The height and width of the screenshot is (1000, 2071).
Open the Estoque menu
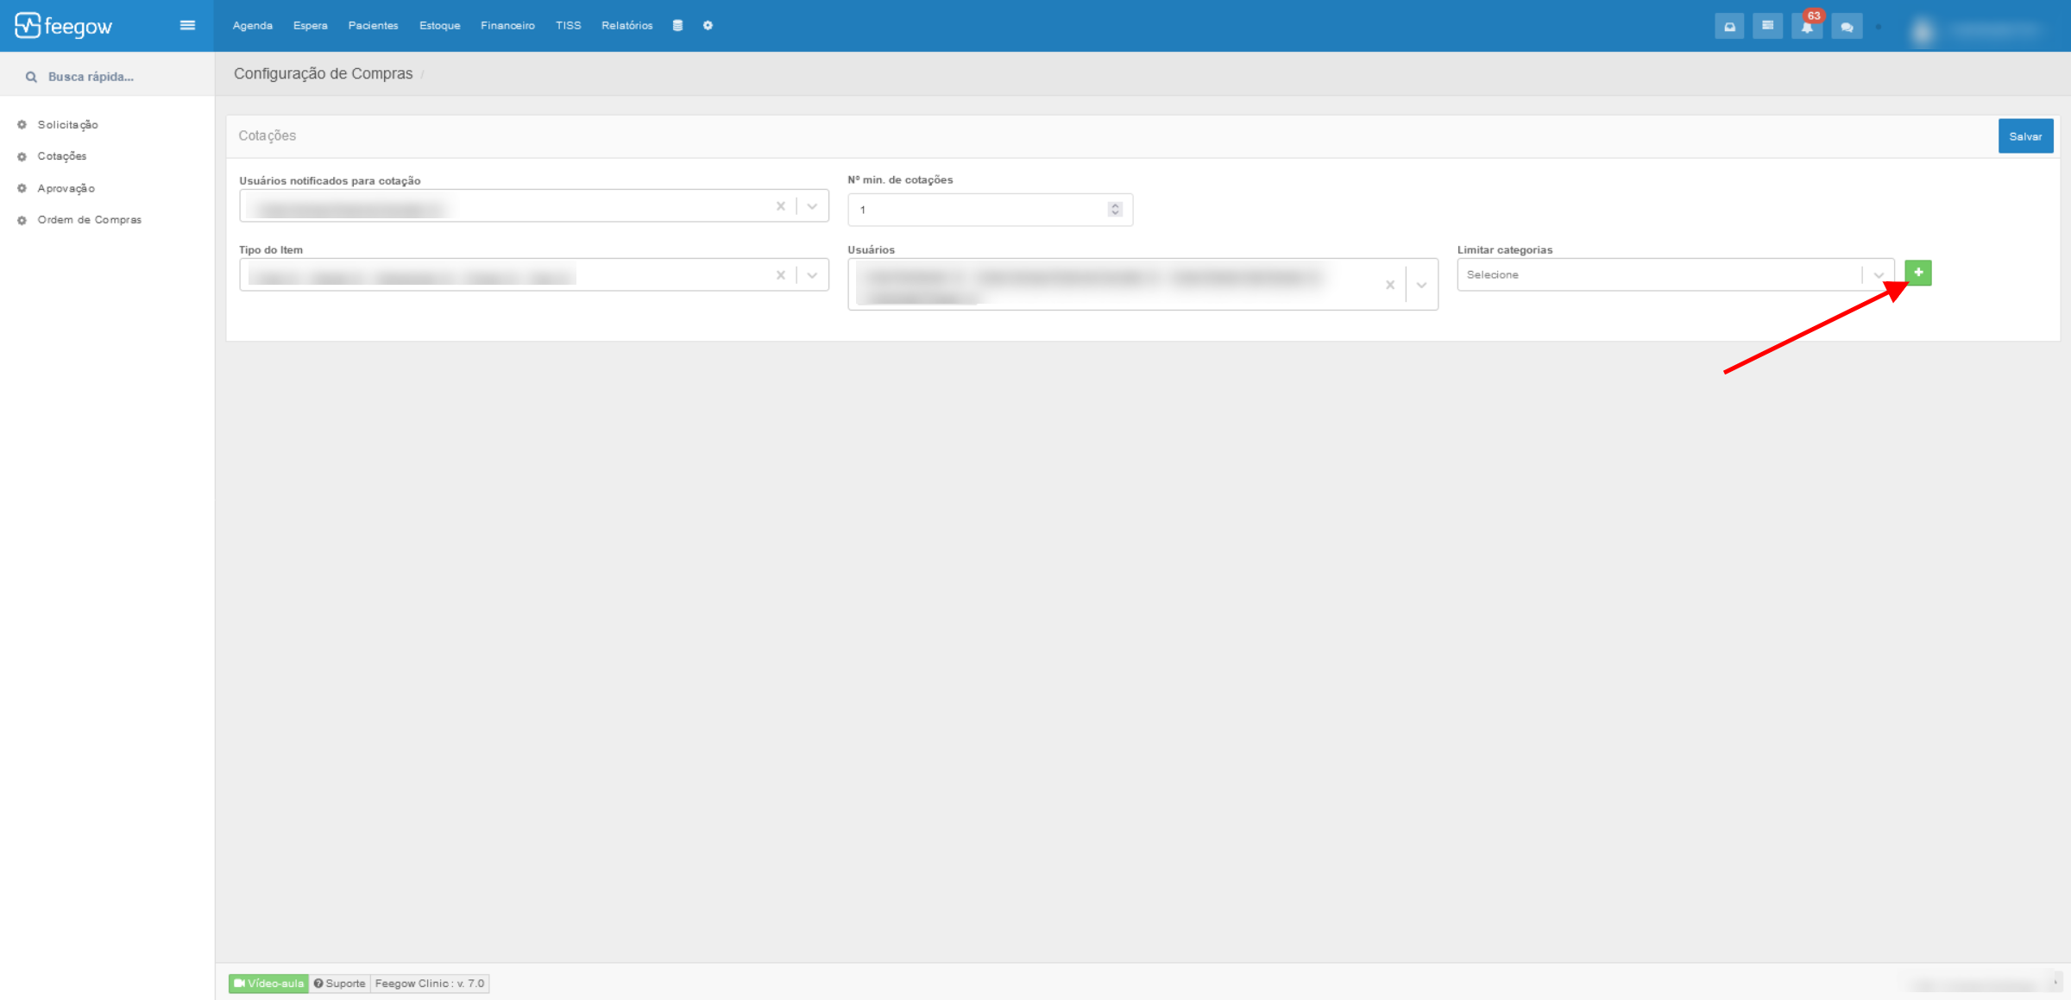(x=439, y=25)
